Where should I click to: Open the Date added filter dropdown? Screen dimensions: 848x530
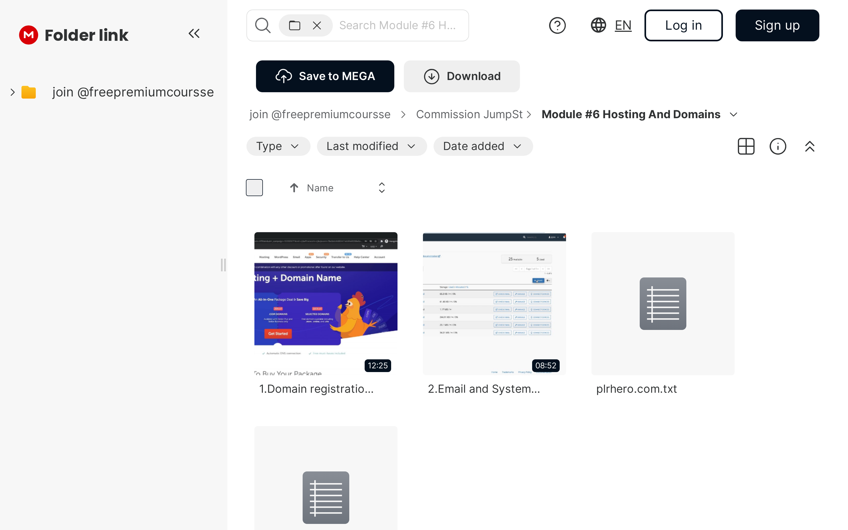pos(483,146)
